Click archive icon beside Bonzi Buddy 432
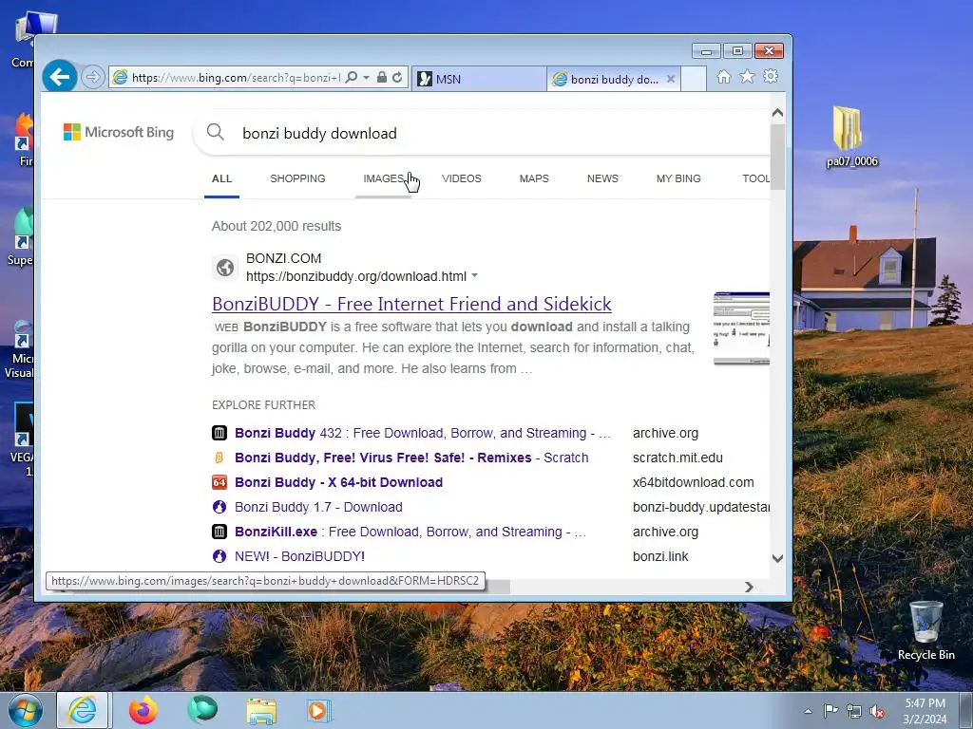 tap(219, 433)
